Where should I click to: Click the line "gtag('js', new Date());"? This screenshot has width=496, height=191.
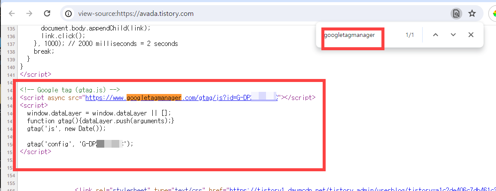pos(66,129)
